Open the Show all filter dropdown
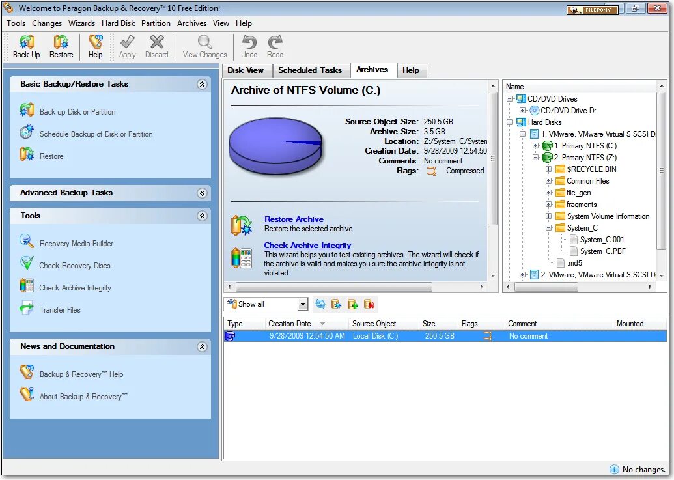The height and width of the screenshot is (480, 674). point(303,304)
